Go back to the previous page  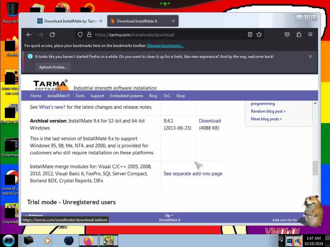pos(29,35)
